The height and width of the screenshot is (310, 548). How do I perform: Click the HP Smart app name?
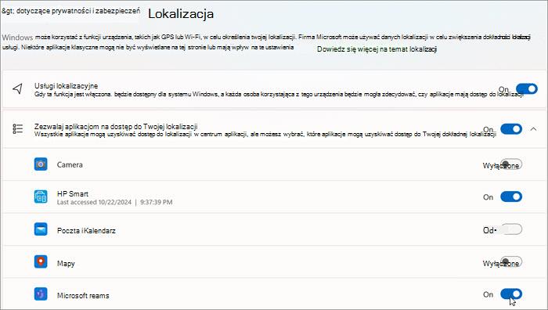[73, 193]
